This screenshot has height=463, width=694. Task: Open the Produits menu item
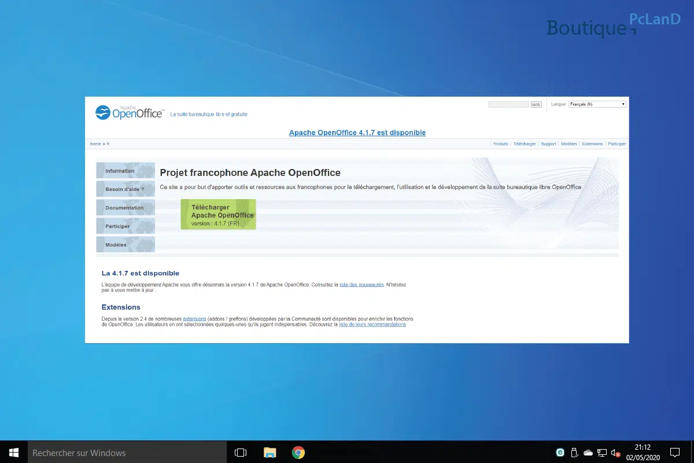click(x=500, y=144)
